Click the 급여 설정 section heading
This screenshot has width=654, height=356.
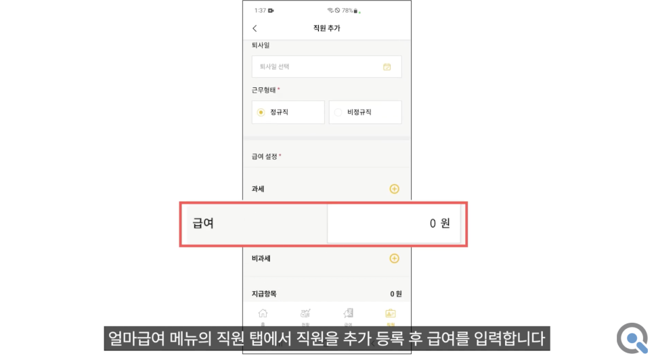[x=266, y=156]
